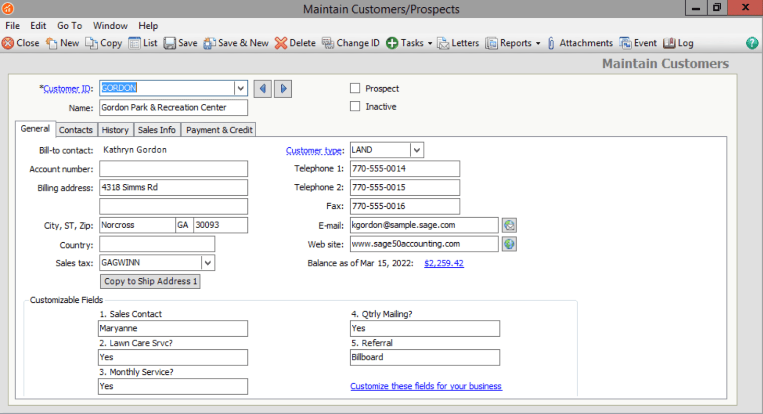The height and width of the screenshot is (414, 763).
Task: Open the $2,259.42 balance link
Action: (x=444, y=263)
